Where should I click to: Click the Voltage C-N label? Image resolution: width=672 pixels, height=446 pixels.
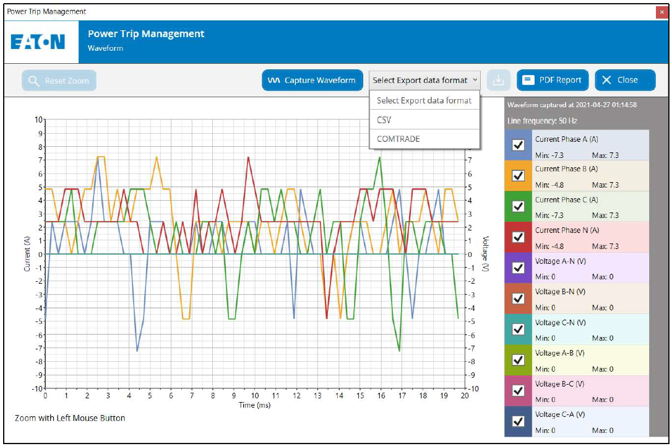coord(561,323)
